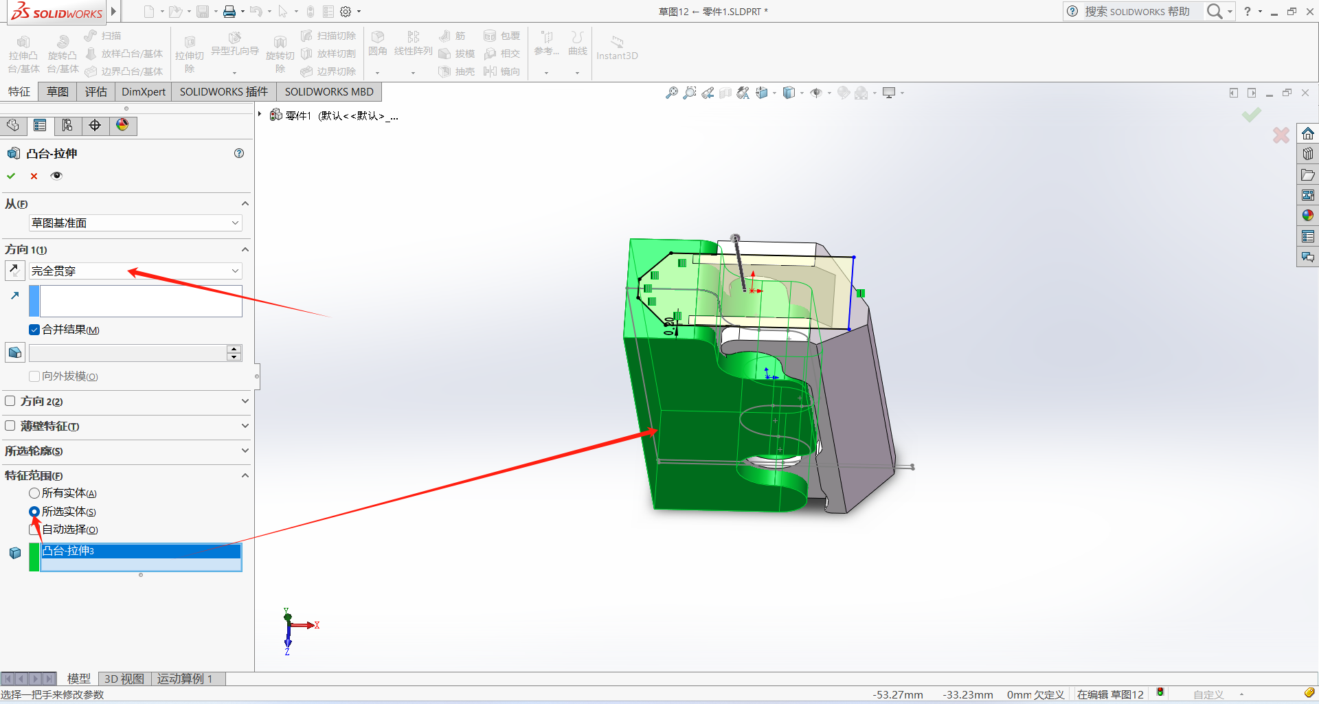Switch to the 评估 ribbon tab

[x=95, y=92]
